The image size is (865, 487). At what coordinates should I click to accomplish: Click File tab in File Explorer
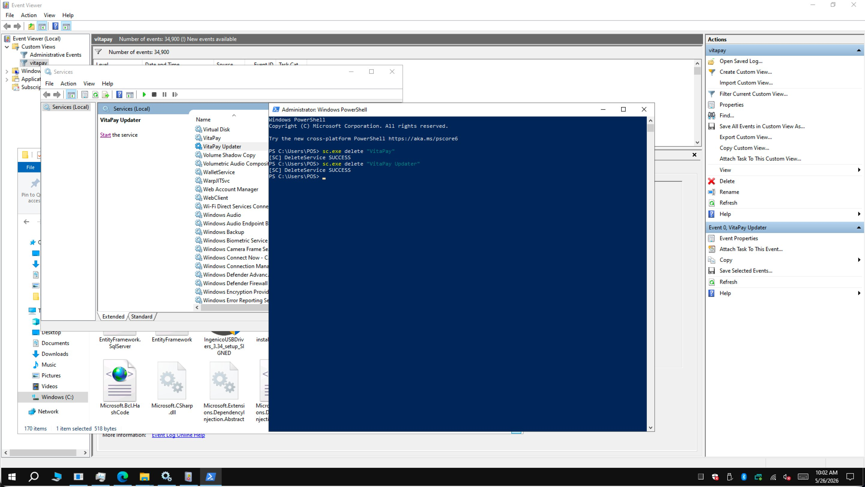point(30,167)
